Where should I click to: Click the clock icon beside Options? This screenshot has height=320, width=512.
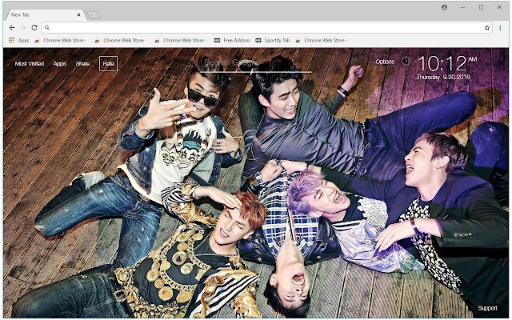[x=406, y=61]
